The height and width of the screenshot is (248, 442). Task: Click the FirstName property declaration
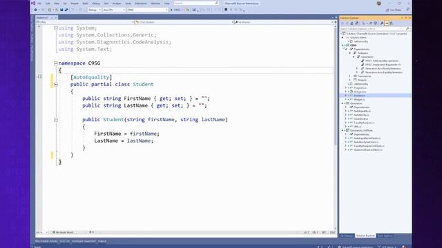tap(146, 99)
